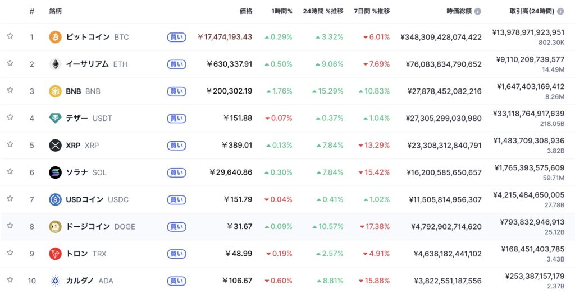Screen dimensions: 575x294
Task: Click the Tether USDT logo icon
Action: coord(55,118)
